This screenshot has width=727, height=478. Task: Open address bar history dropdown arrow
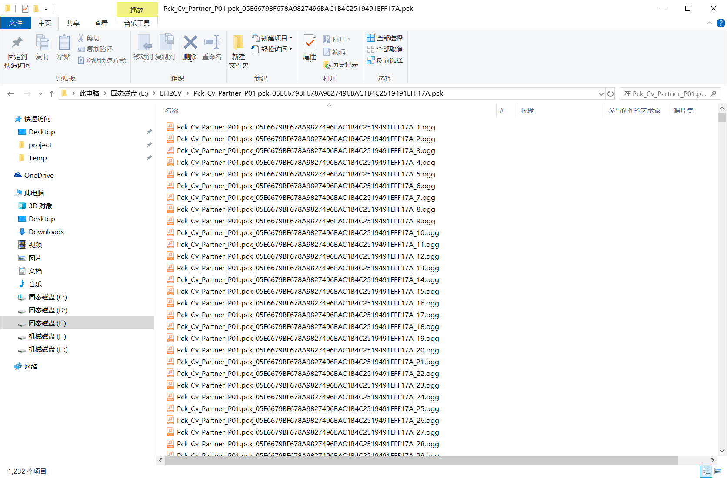click(x=601, y=93)
